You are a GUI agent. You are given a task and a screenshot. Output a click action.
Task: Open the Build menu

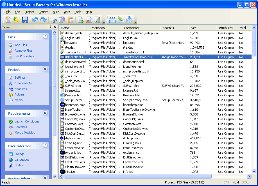tap(56, 12)
